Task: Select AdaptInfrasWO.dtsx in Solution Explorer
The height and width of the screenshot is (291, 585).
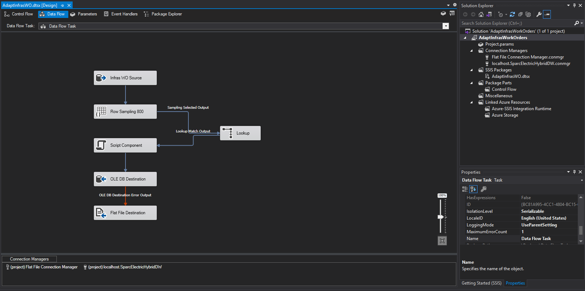Action: pyautogui.click(x=511, y=76)
